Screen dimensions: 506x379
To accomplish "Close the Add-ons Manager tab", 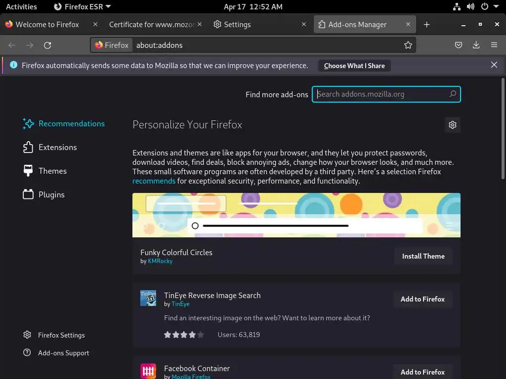I will click(x=408, y=24).
